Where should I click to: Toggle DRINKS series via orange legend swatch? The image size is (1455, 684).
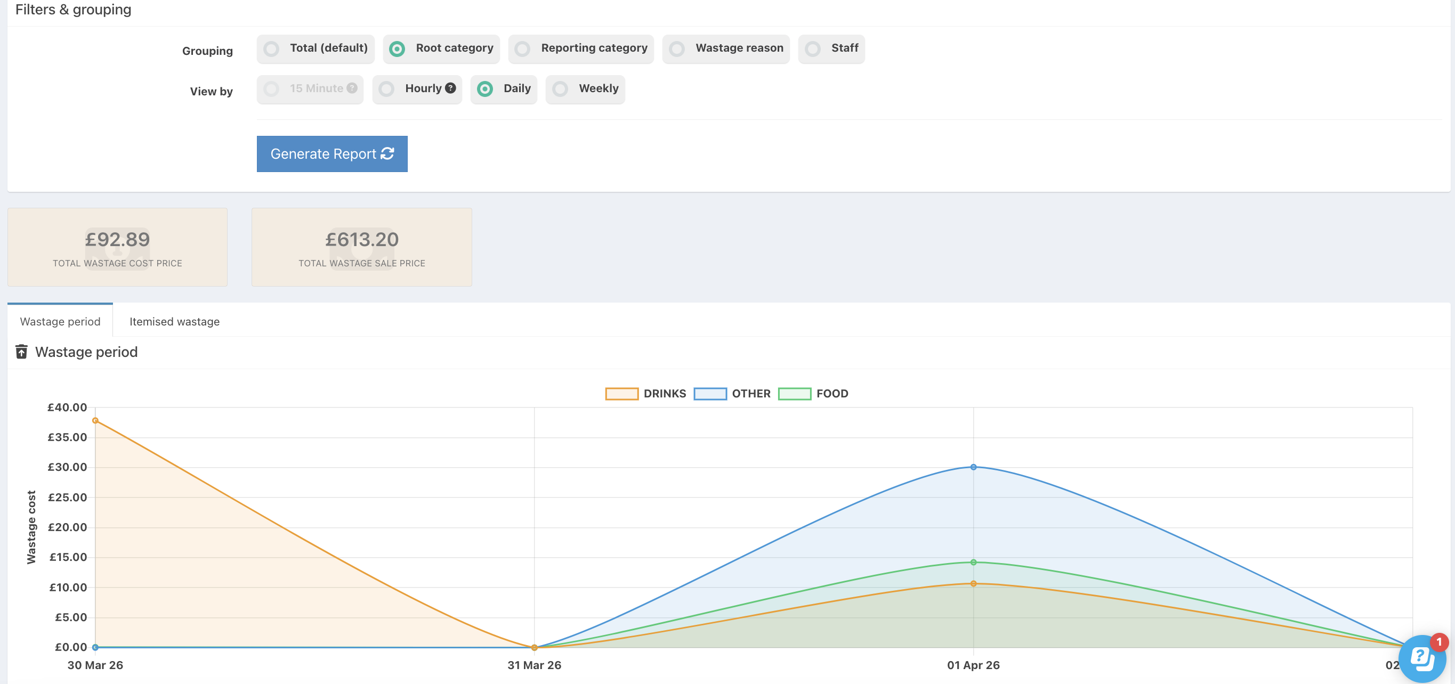[621, 393]
